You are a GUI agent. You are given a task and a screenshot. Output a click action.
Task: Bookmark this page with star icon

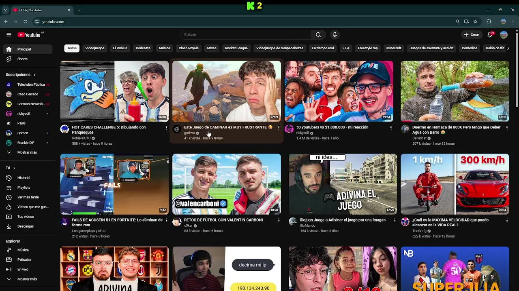pyautogui.click(x=475, y=21)
